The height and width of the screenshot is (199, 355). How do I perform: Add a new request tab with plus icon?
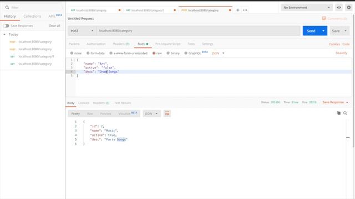(x=238, y=10)
